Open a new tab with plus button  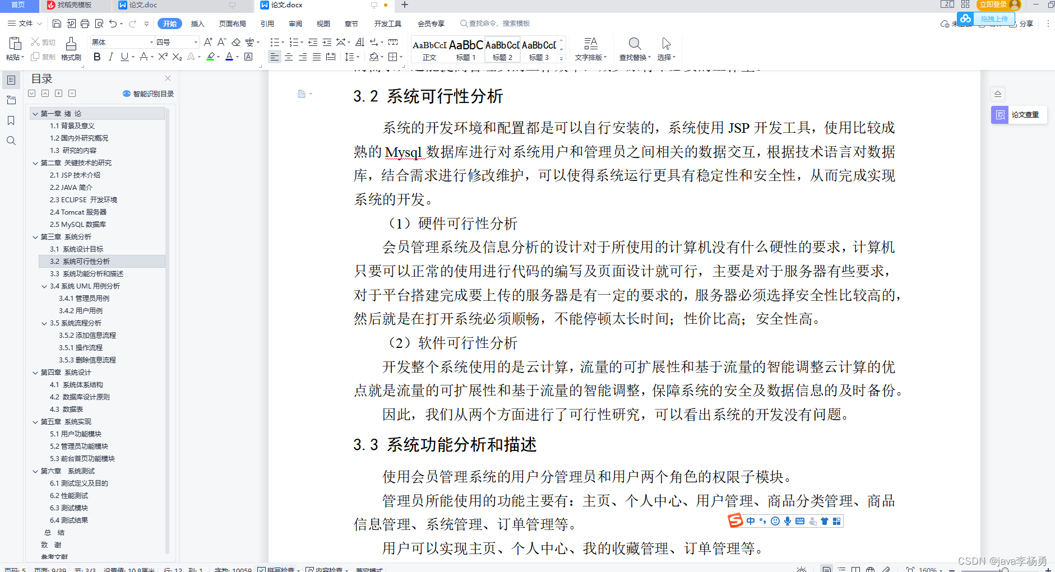(x=405, y=5)
